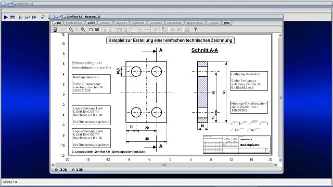Click the dark device icon at the toolbar's far left
Image resolution: width=333 pixels, height=187 pixels.
tap(55, 30)
